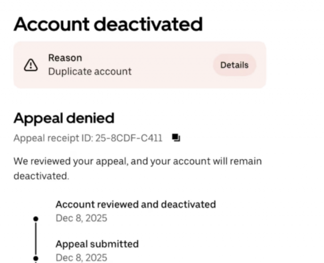
Task: Click the Details button in the reason card
Action: [x=234, y=65]
